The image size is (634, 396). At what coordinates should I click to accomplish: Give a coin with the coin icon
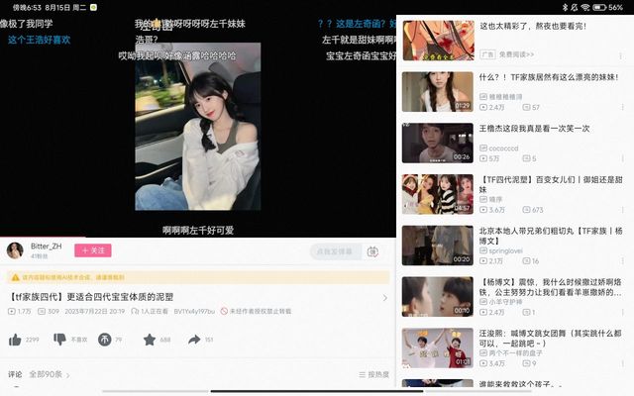[104, 340]
